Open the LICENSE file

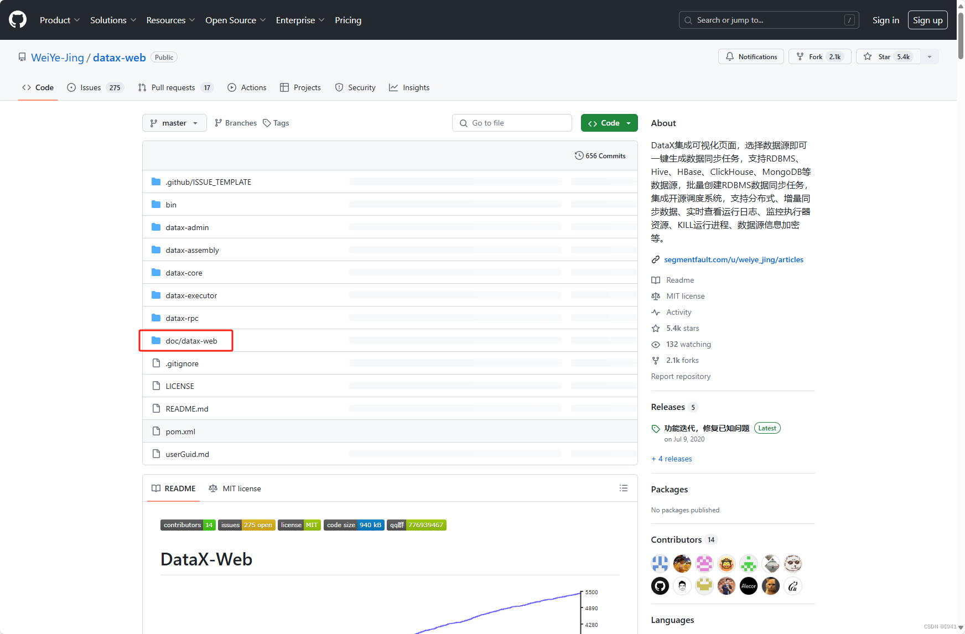point(179,386)
